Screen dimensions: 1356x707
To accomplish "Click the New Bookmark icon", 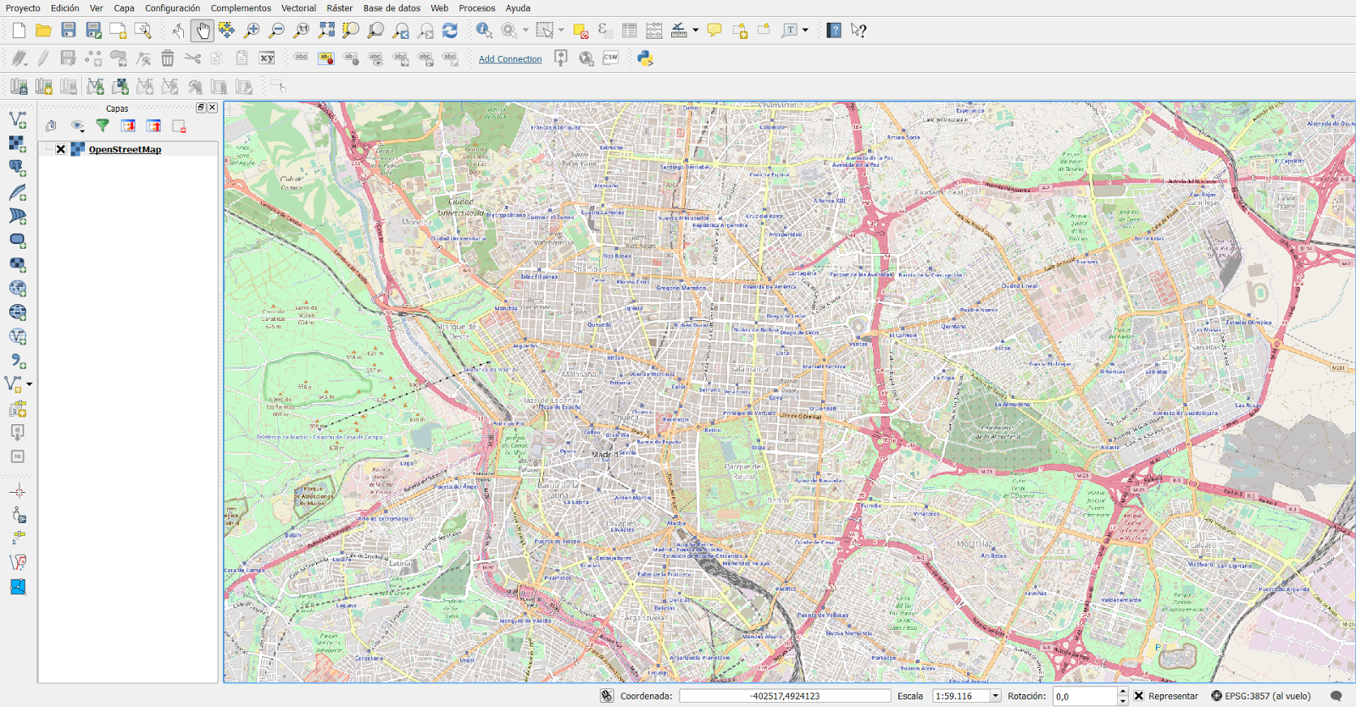I will coord(740,30).
